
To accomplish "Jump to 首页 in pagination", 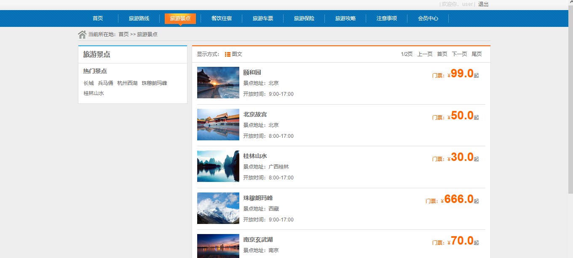I will [x=442, y=54].
